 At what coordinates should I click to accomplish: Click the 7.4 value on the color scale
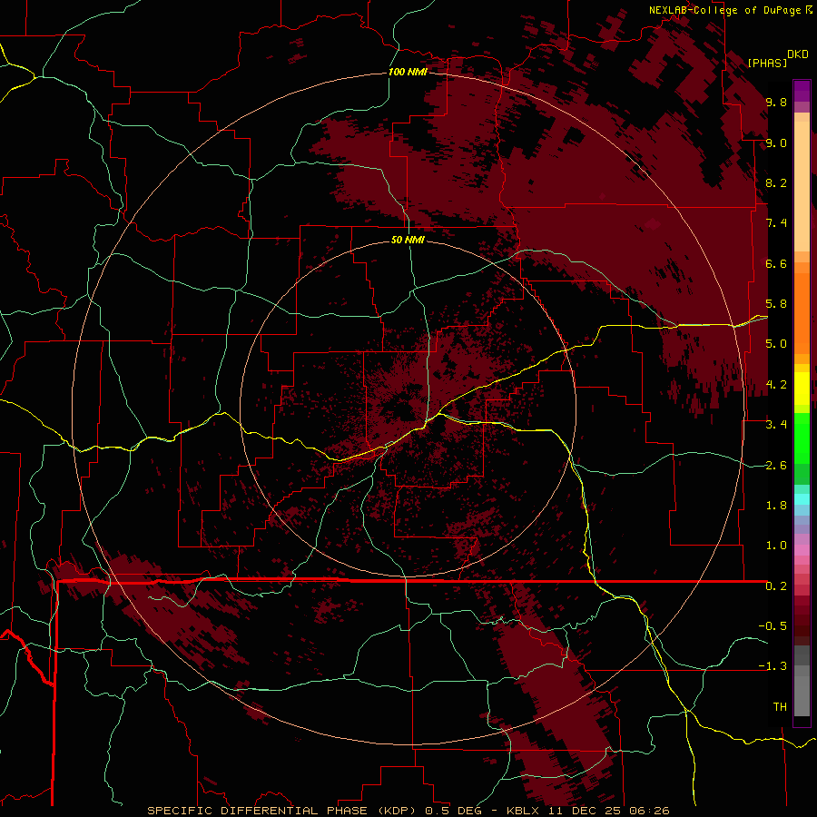tap(776, 223)
